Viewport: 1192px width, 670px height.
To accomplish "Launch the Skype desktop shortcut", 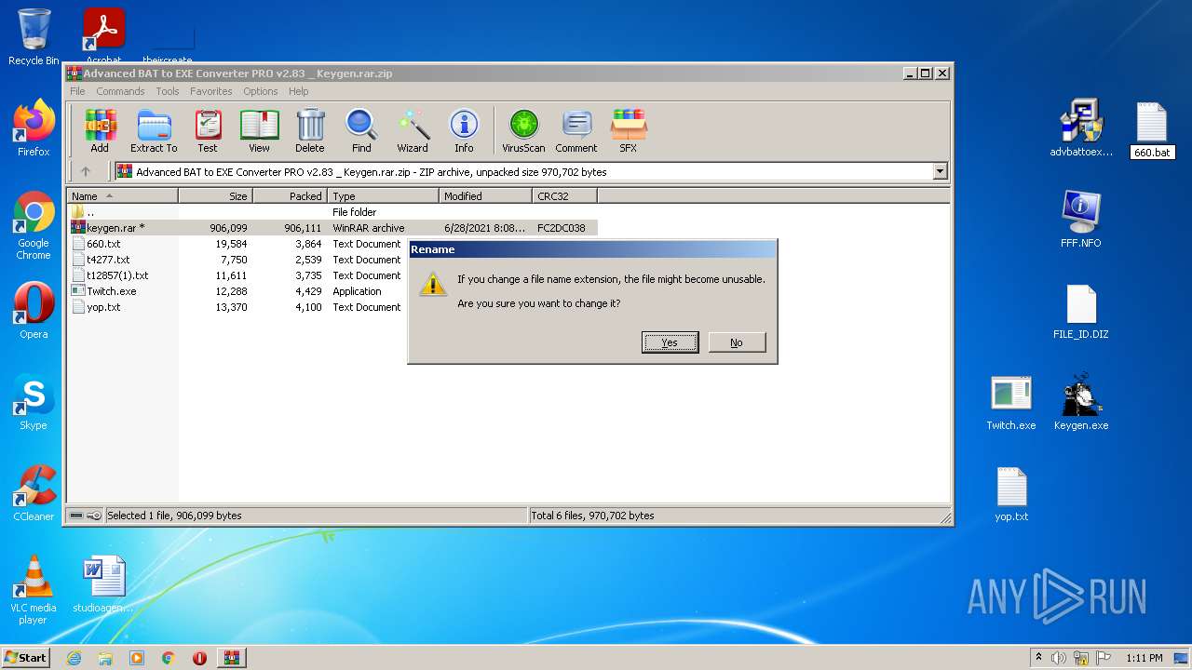I will point(34,402).
